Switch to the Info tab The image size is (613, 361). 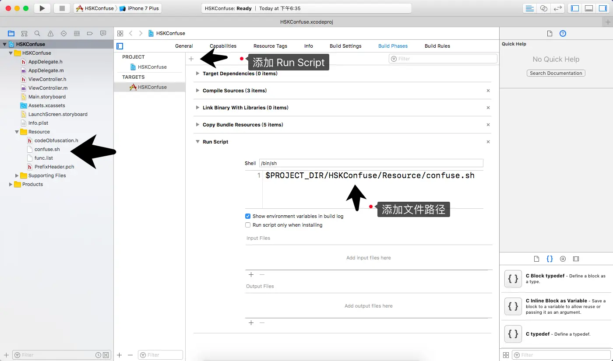[x=309, y=46]
